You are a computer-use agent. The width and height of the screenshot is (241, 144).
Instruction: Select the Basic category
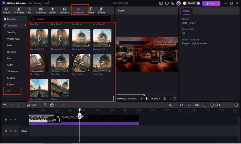click(10, 45)
